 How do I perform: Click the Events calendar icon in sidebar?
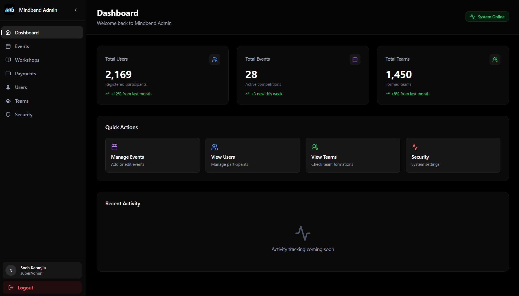coord(8,46)
